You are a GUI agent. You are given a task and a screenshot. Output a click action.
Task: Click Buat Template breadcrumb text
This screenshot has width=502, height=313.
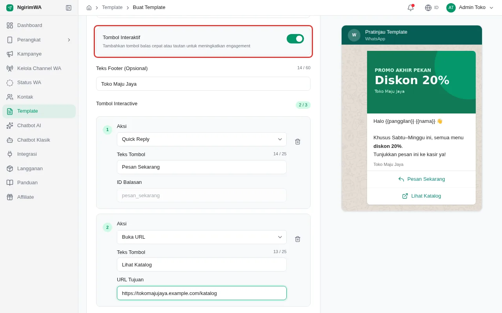pos(149,7)
